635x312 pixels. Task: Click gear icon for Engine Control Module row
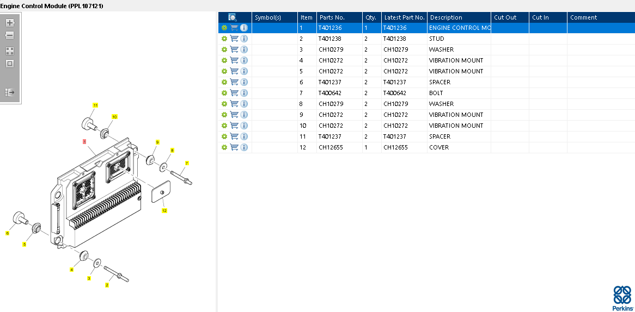pyautogui.click(x=224, y=28)
